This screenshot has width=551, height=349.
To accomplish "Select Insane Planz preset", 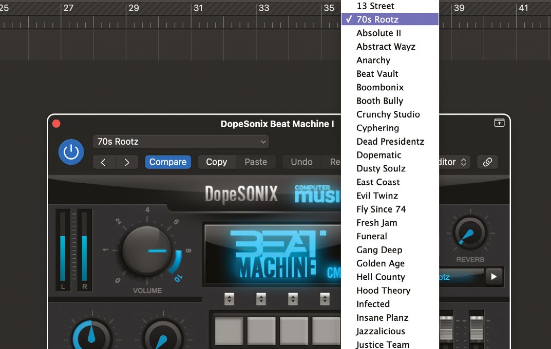I will coord(390,318).
